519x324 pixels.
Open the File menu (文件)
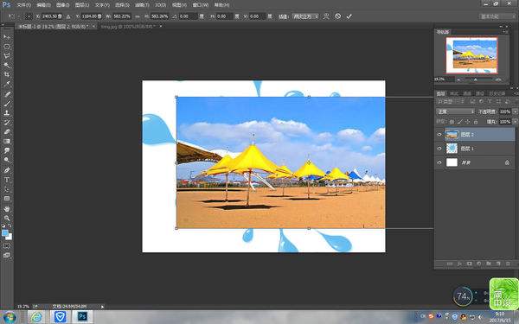point(23,5)
